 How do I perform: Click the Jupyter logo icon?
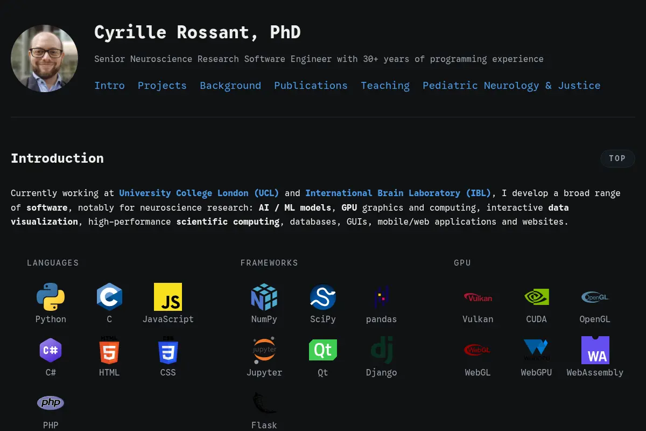pos(264,350)
